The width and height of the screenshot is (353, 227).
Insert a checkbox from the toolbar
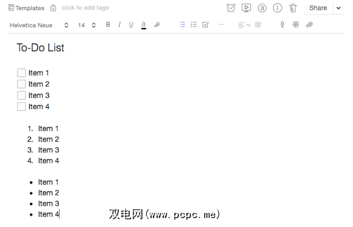[206, 24]
